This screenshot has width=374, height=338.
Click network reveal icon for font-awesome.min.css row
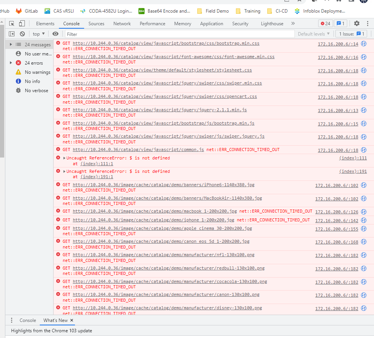(x=364, y=57)
